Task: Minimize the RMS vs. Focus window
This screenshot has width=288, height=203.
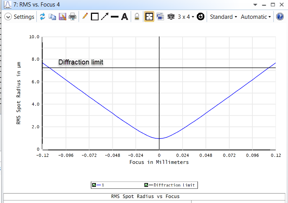Action: (264, 5)
